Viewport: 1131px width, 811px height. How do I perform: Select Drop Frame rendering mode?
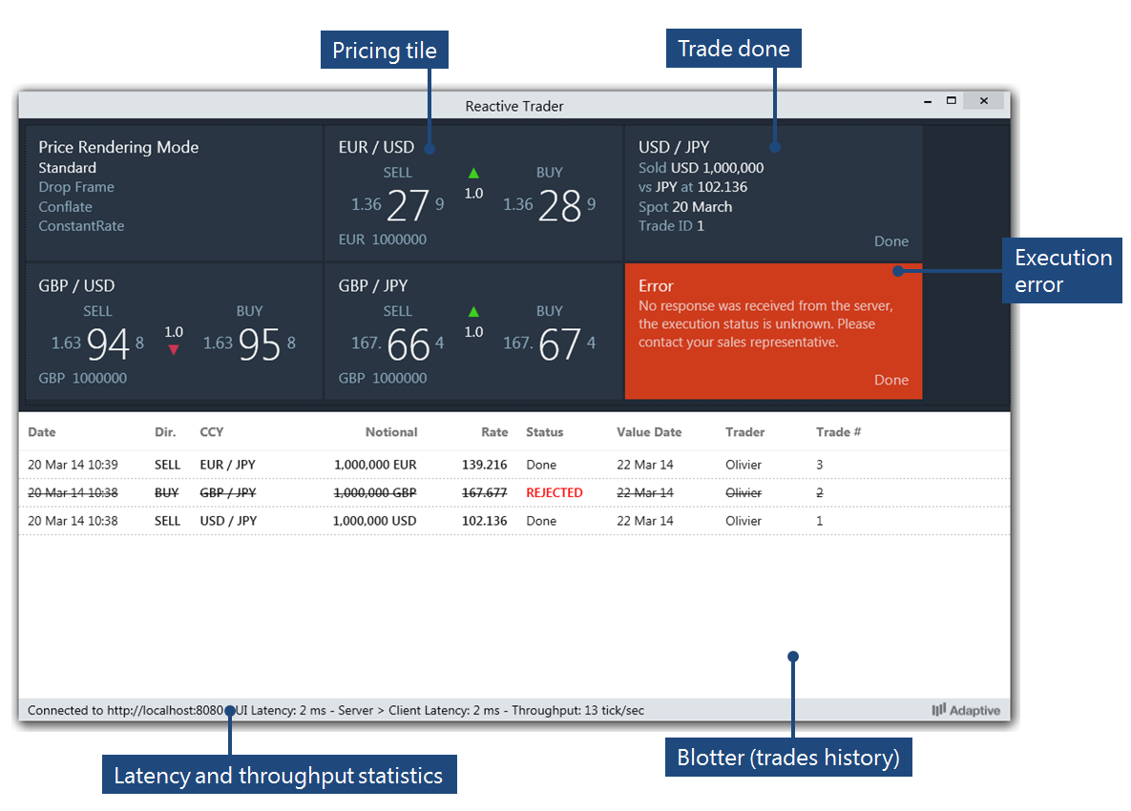76,187
